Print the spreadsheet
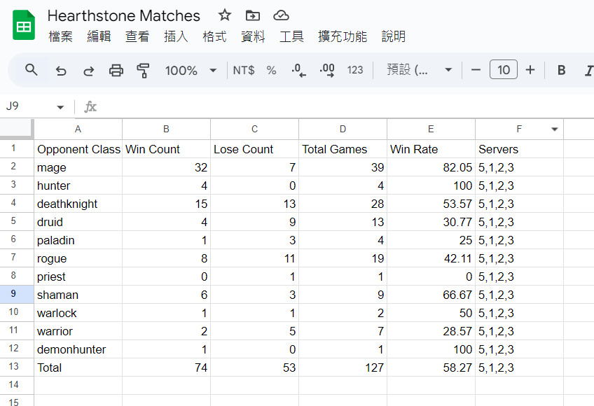The height and width of the screenshot is (406, 594). tap(116, 70)
